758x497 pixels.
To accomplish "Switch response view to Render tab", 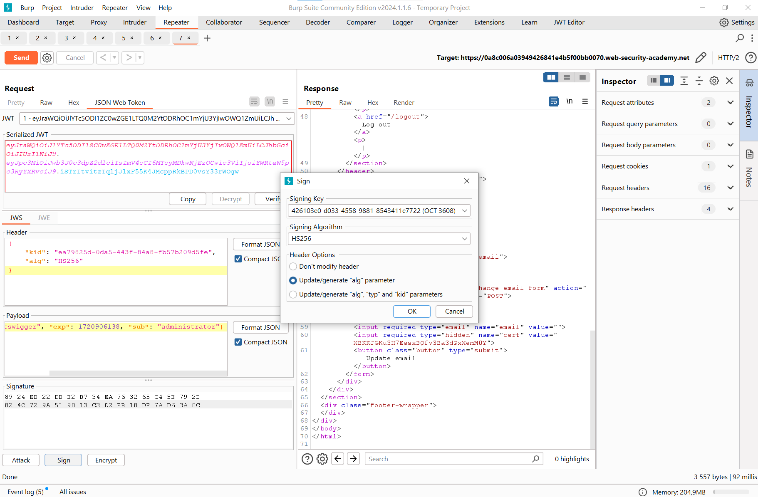I will coord(404,103).
